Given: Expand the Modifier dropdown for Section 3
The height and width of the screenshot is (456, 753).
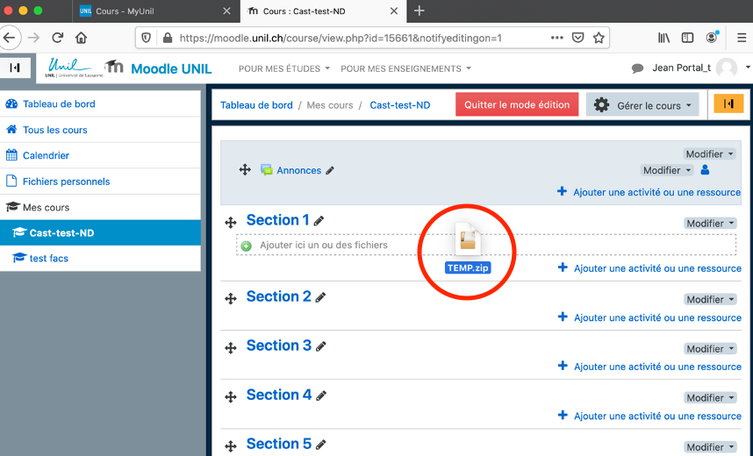Looking at the screenshot, I should (709, 348).
